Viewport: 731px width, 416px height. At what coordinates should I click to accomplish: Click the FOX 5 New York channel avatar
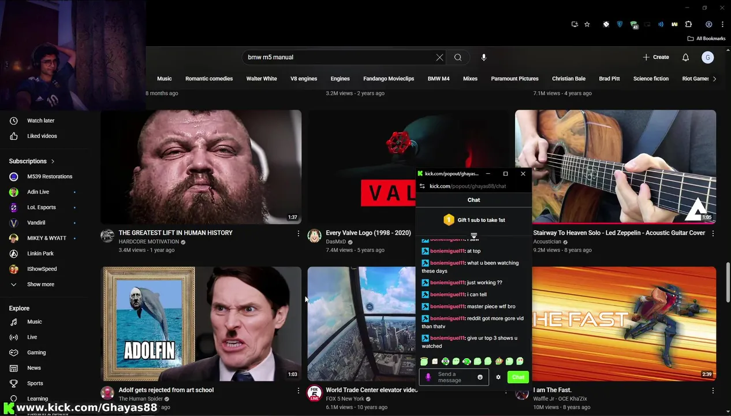314,393
